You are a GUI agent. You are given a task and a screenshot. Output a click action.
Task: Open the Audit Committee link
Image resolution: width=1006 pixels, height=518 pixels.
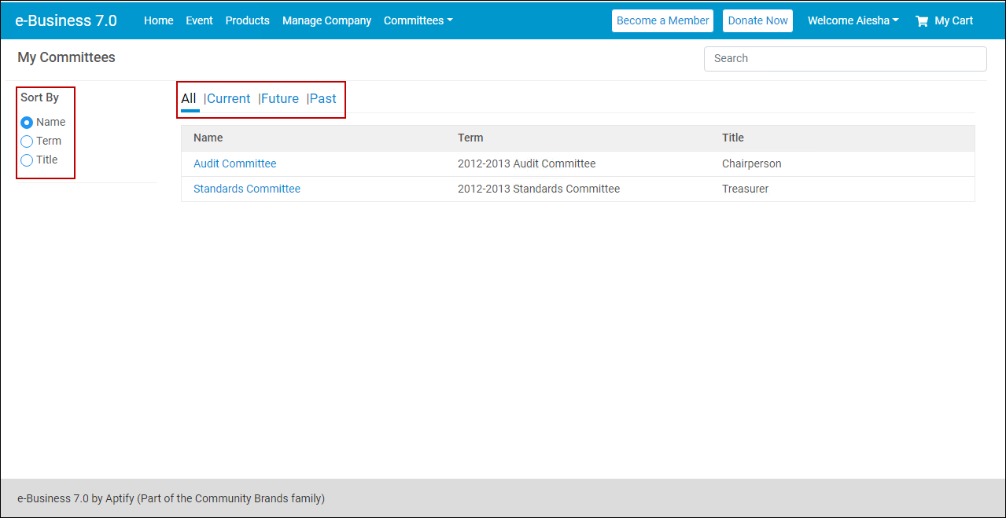coord(234,163)
